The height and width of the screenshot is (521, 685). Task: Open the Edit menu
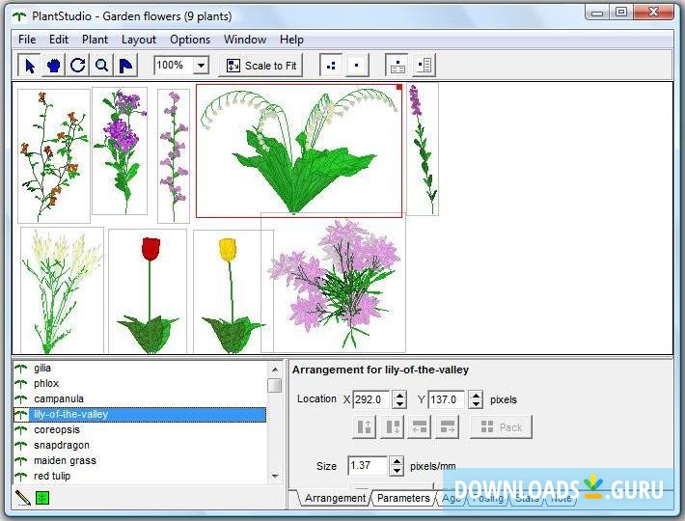tap(59, 40)
